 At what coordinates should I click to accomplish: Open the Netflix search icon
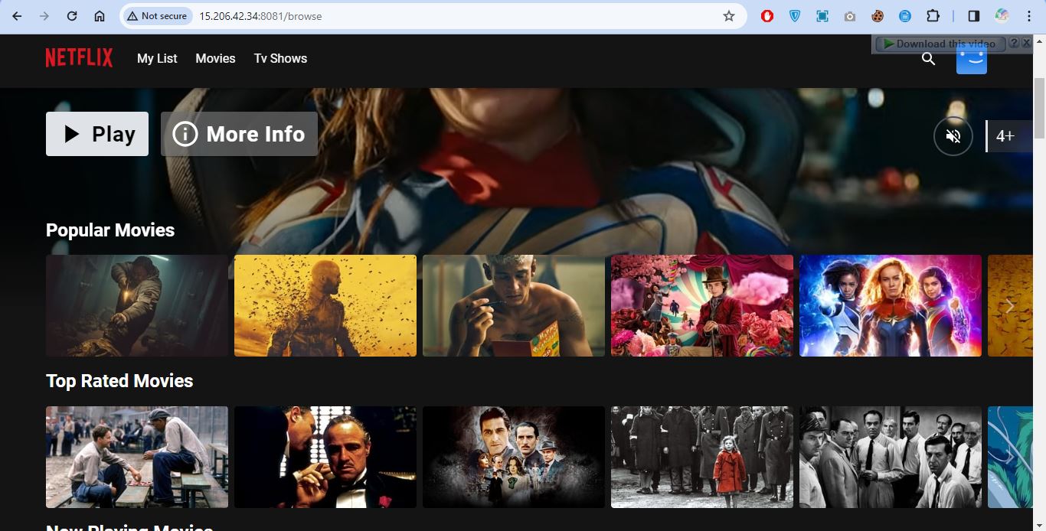point(928,59)
